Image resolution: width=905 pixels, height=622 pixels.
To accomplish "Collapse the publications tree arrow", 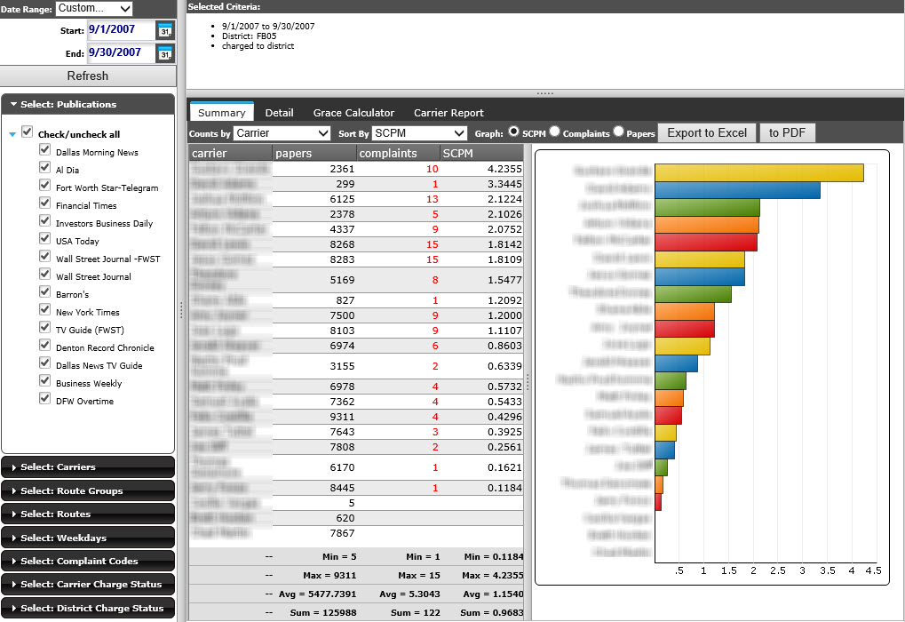I will pos(12,135).
